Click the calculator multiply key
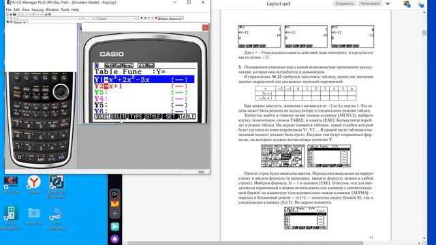Viewport: 436px width, 245px height. click(x=52, y=136)
